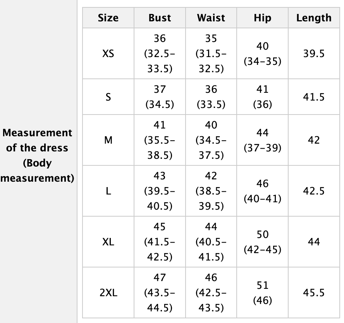Click the Hip column header
Image resolution: width=344 pixels, height=323 pixels.
tap(262, 18)
